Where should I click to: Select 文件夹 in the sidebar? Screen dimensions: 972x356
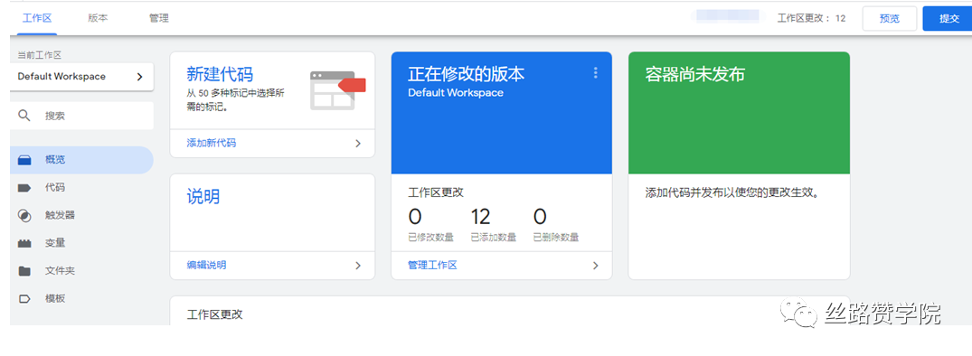pos(81,271)
